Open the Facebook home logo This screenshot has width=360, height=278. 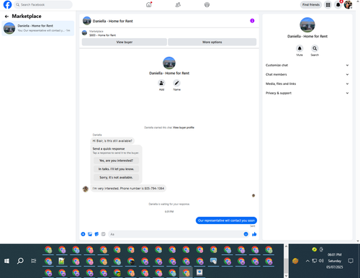click(7, 4)
